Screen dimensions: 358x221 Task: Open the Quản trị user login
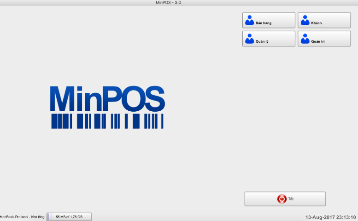coord(324,39)
